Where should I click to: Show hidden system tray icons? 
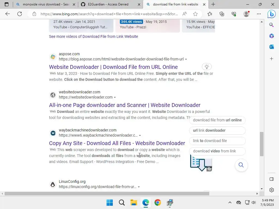(230, 202)
